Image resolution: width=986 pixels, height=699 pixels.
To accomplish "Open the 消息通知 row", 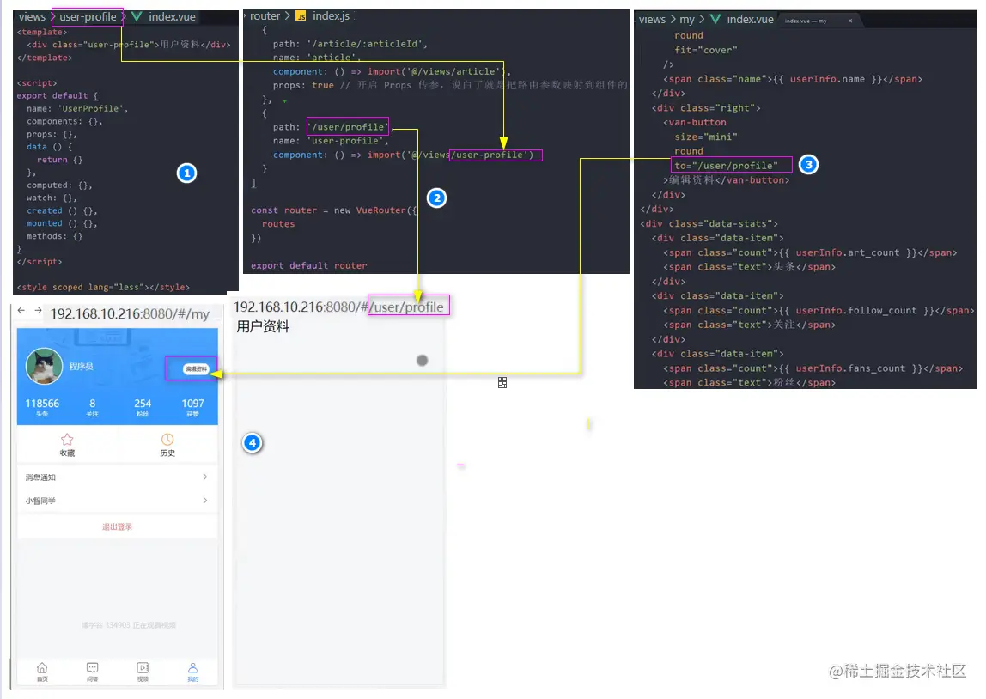I will click(117, 477).
